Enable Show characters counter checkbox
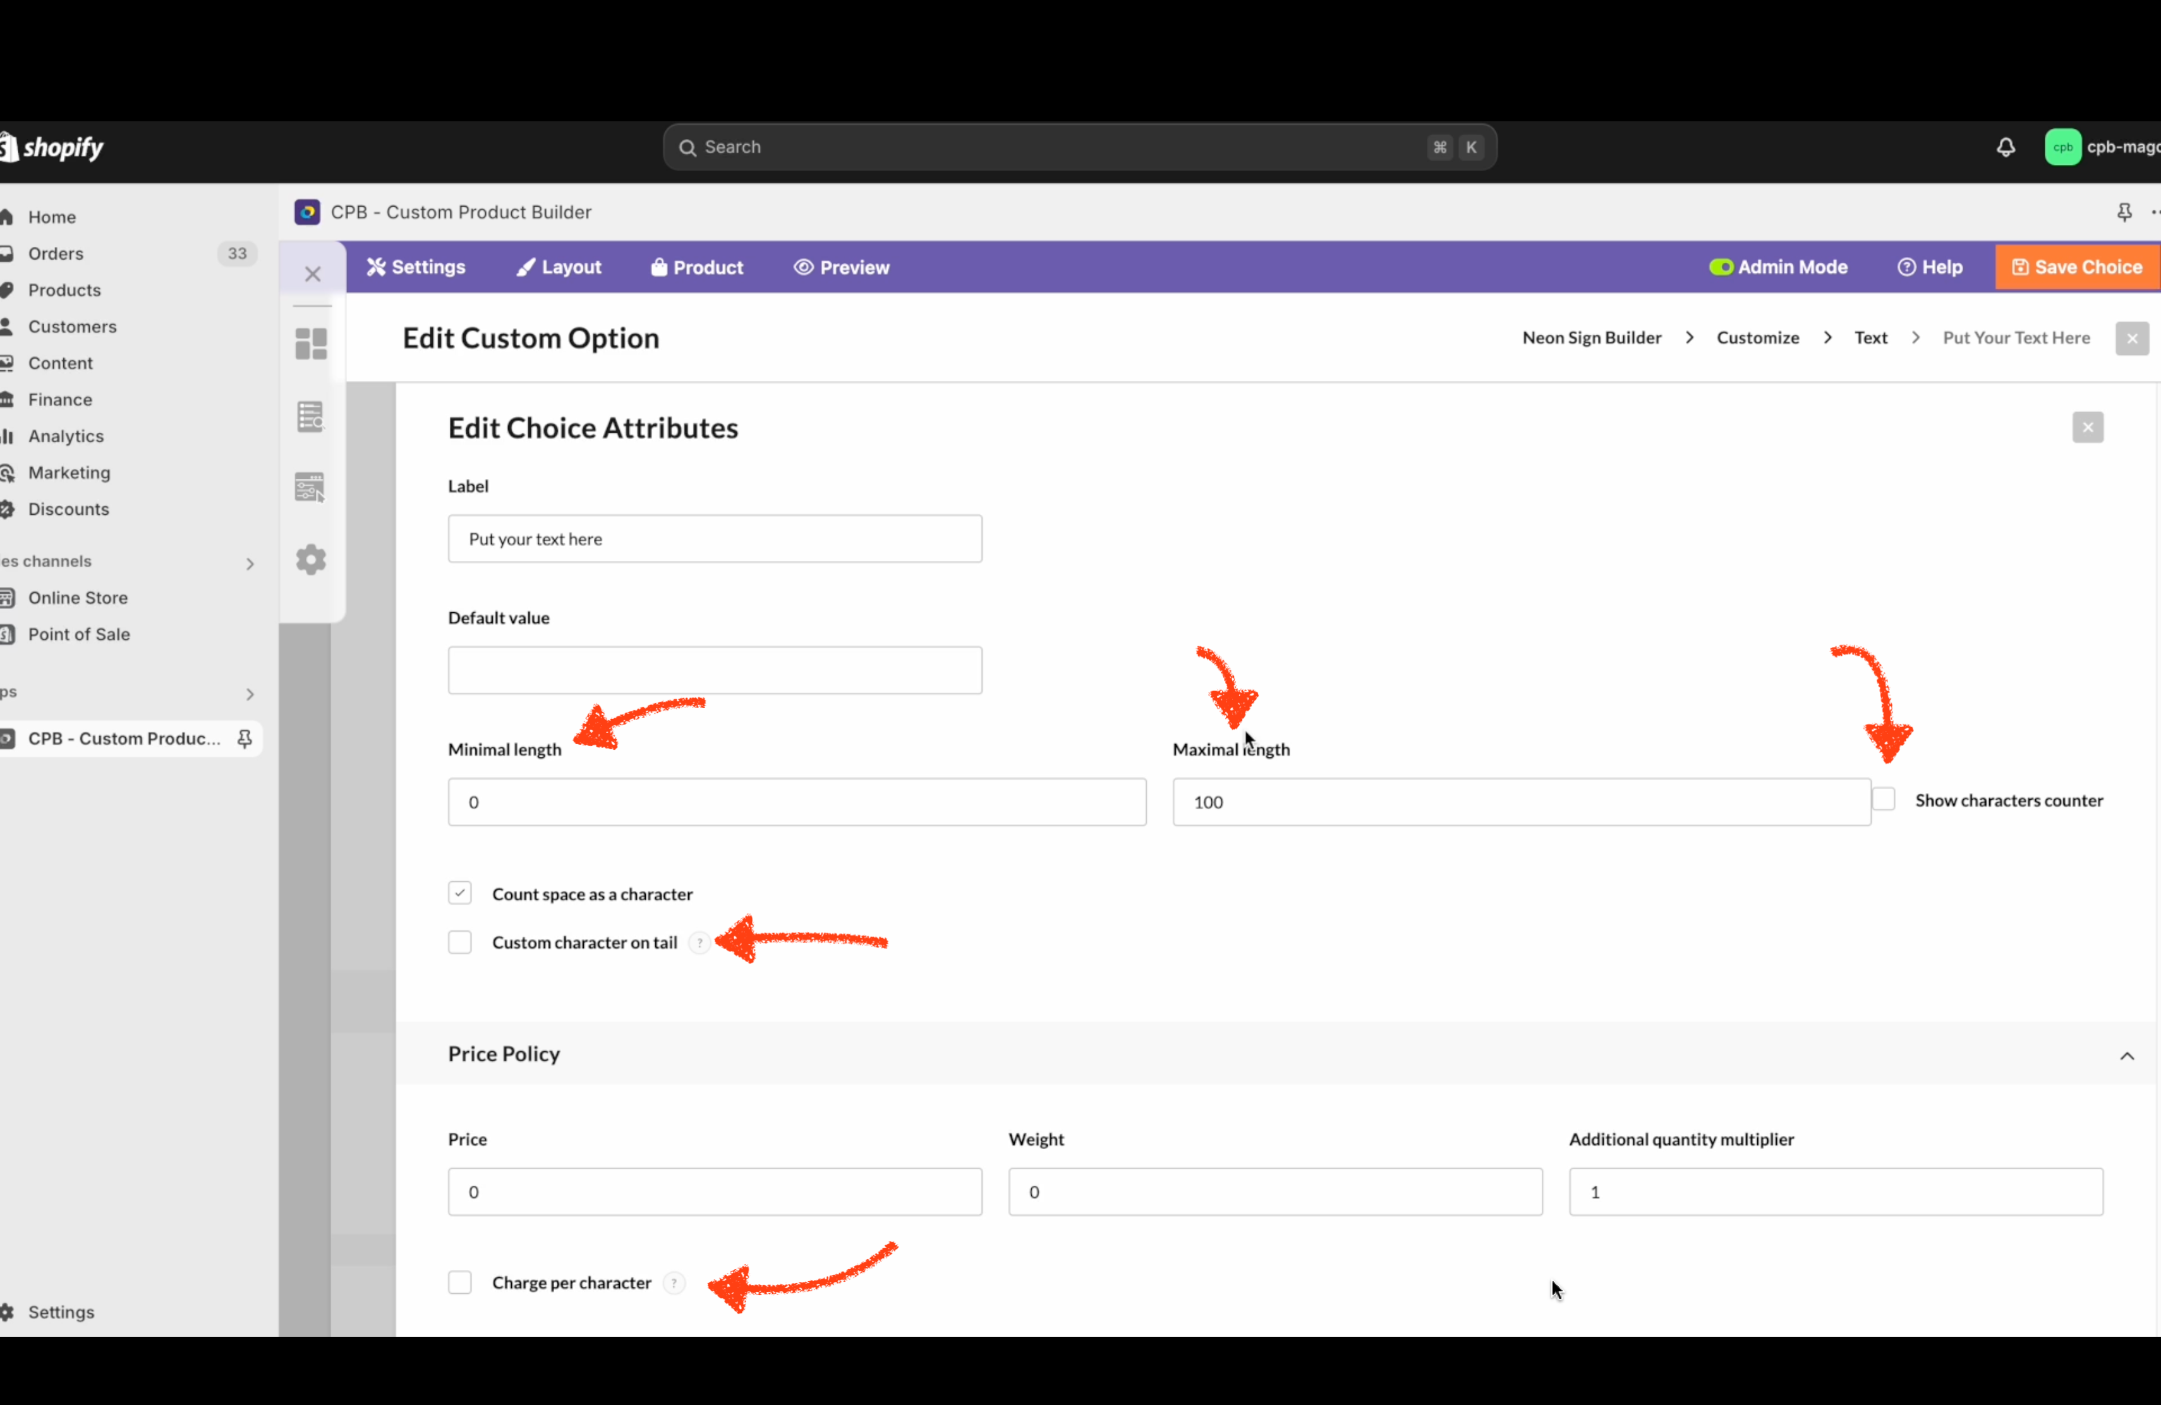This screenshot has height=1405, width=2161. click(1884, 799)
